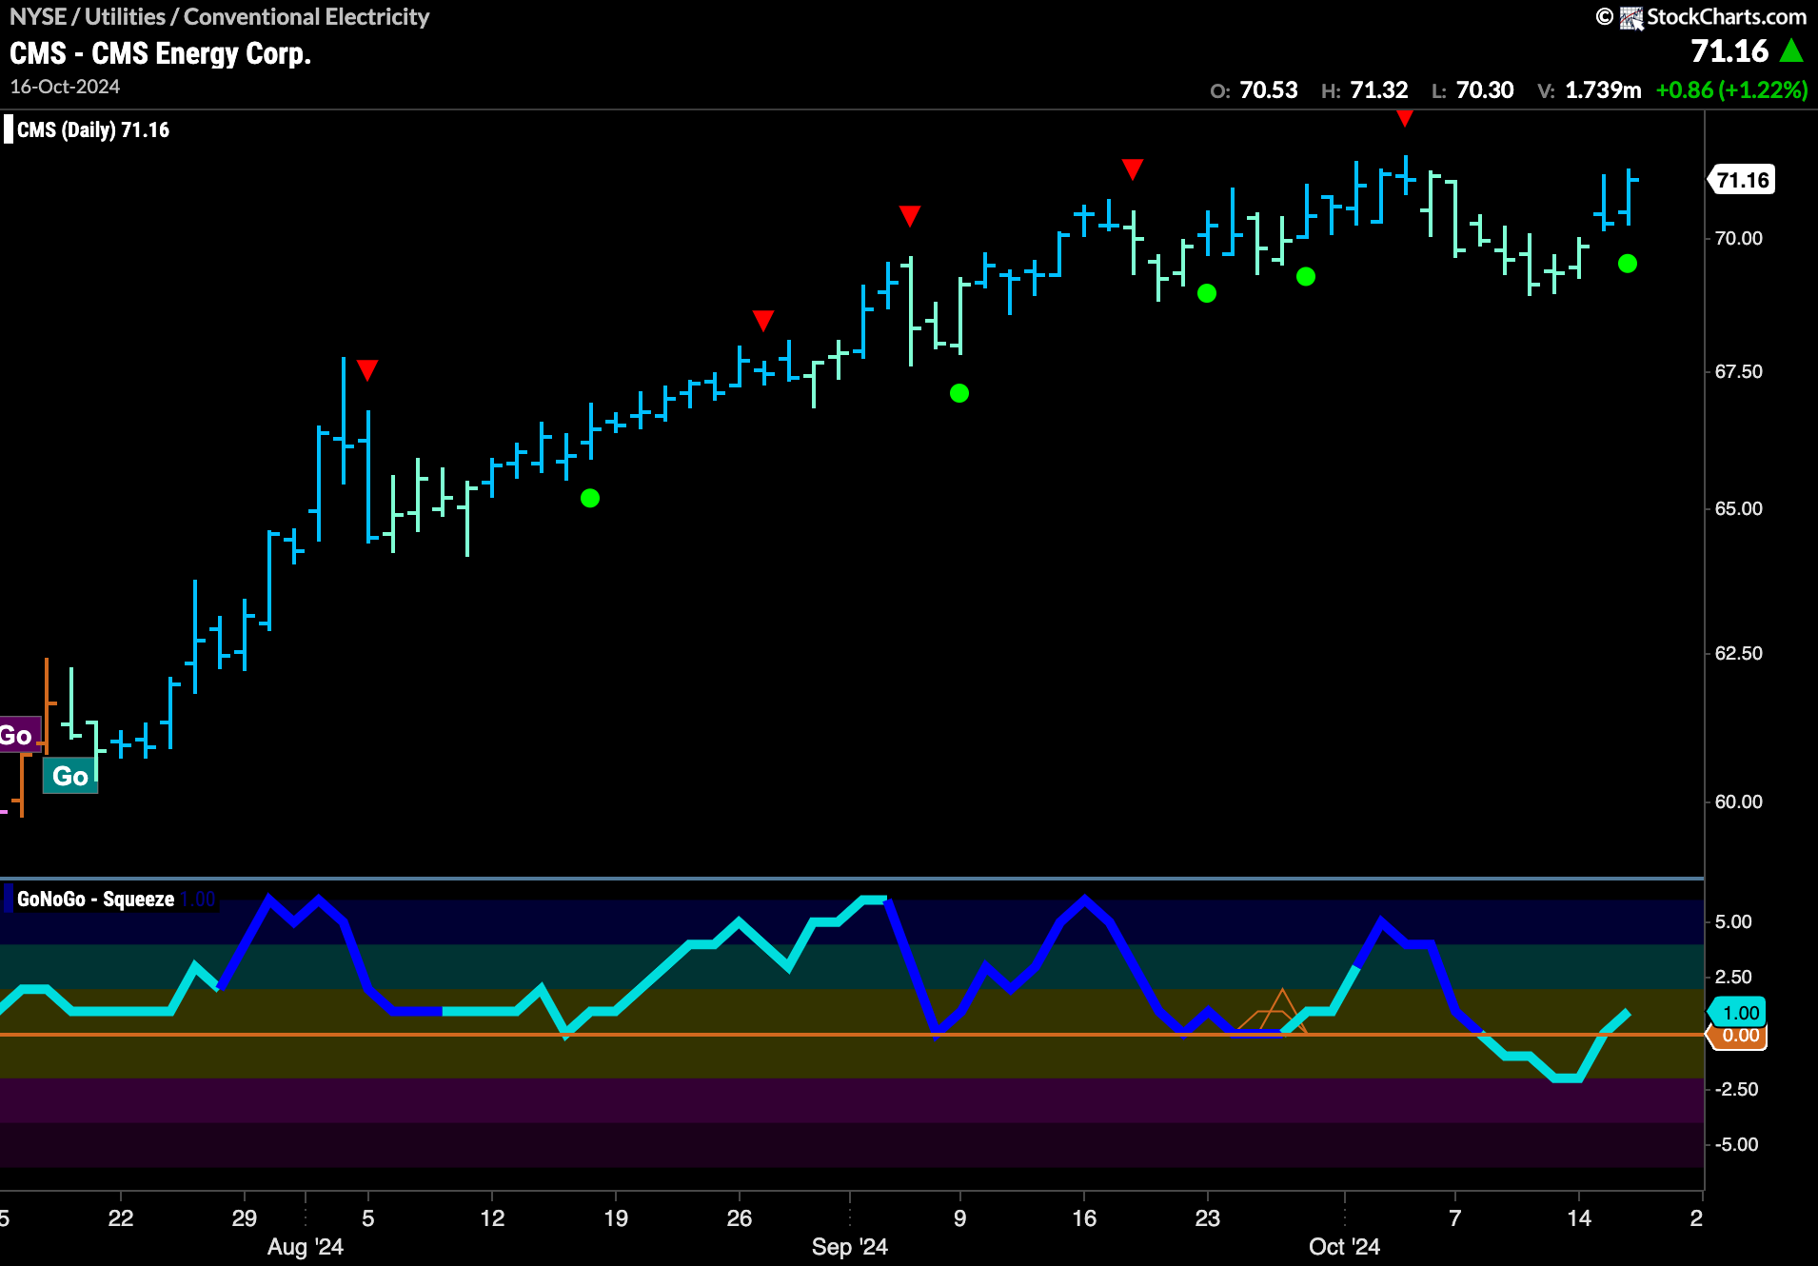Image resolution: width=1818 pixels, height=1266 pixels.
Task: Click the CMS (Daily) 71.16 legend label
Action: coord(93,130)
